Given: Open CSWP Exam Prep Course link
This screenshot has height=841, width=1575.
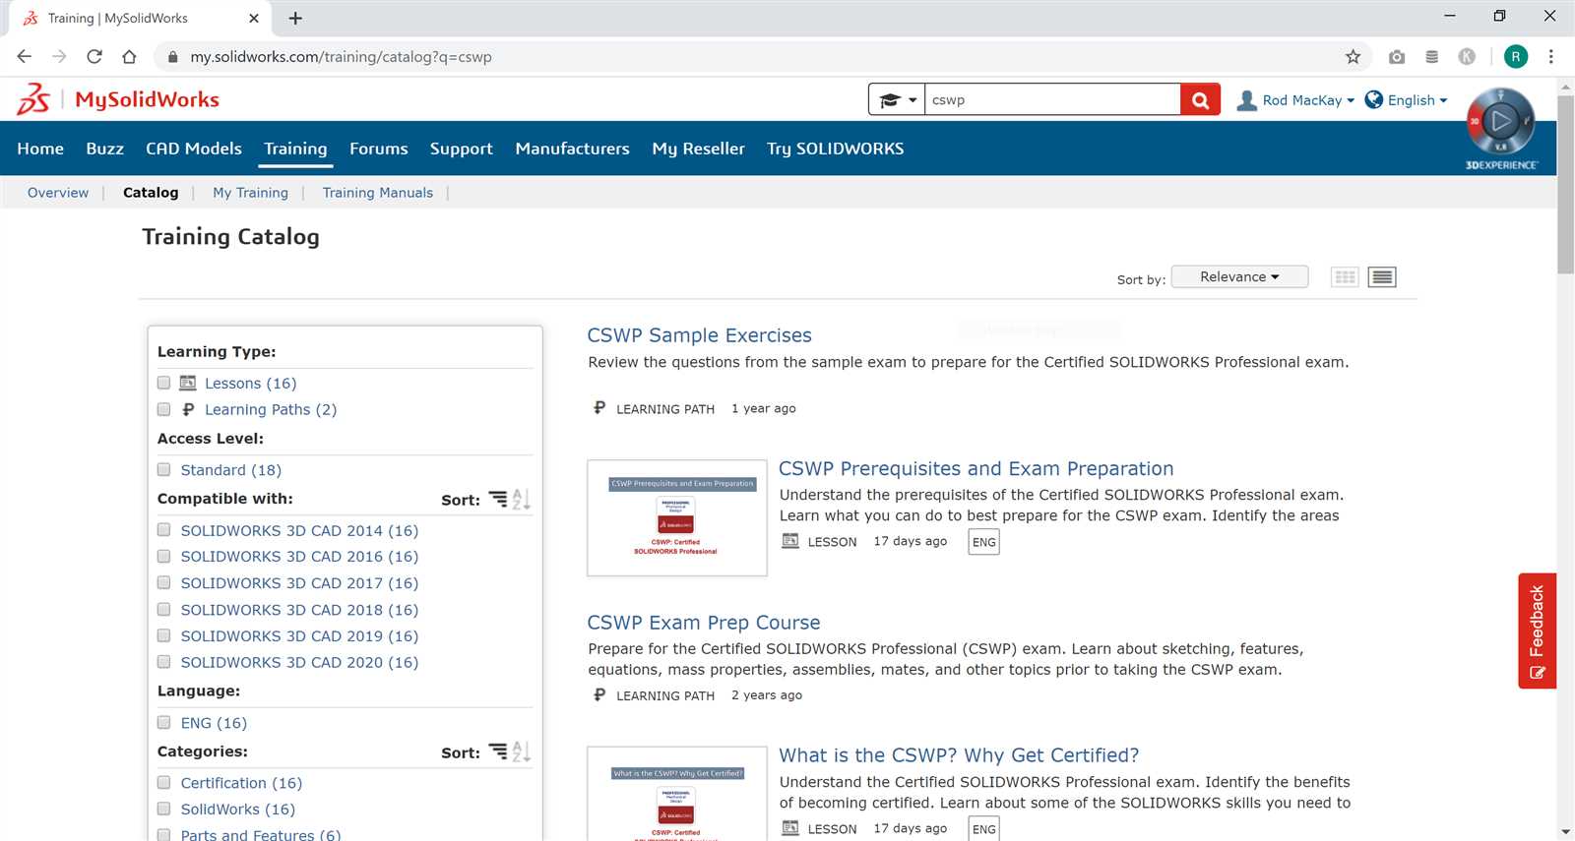Looking at the screenshot, I should pos(703,623).
